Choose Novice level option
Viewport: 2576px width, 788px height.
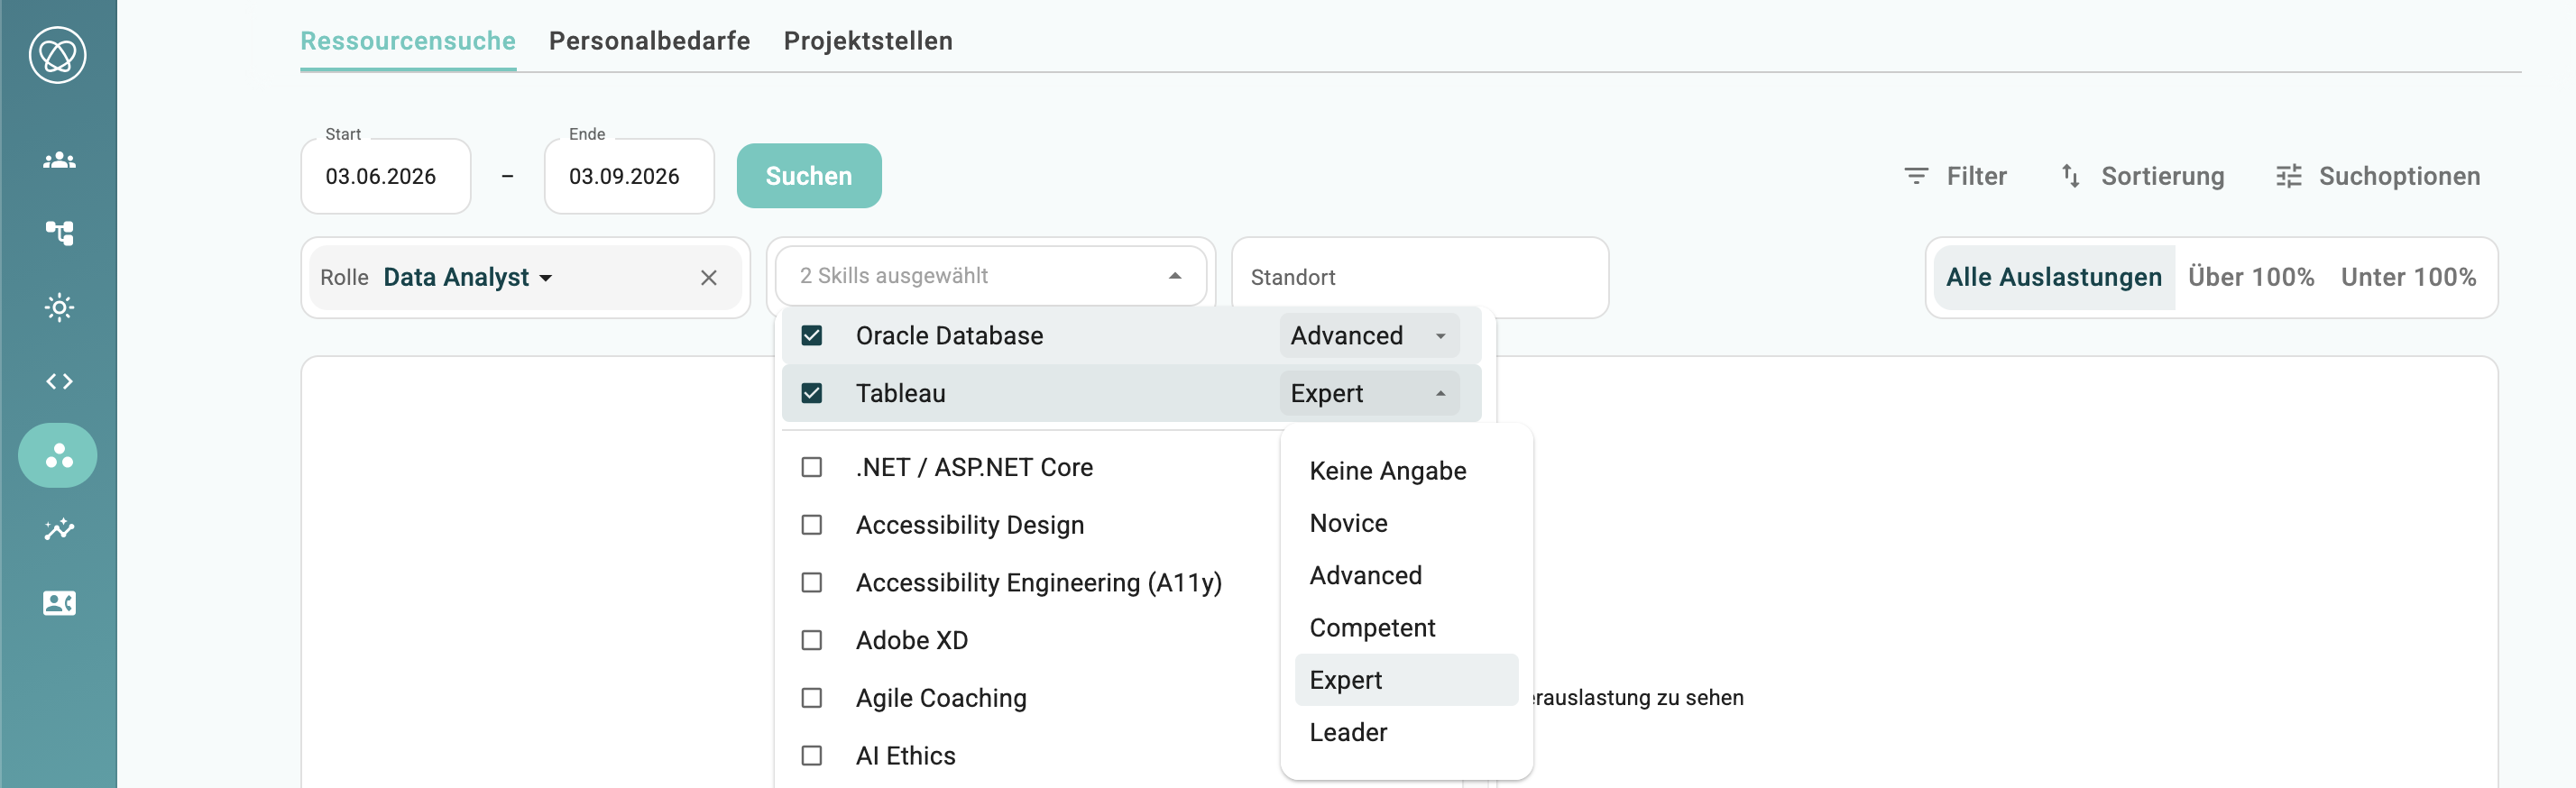[x=1406, y=523]
